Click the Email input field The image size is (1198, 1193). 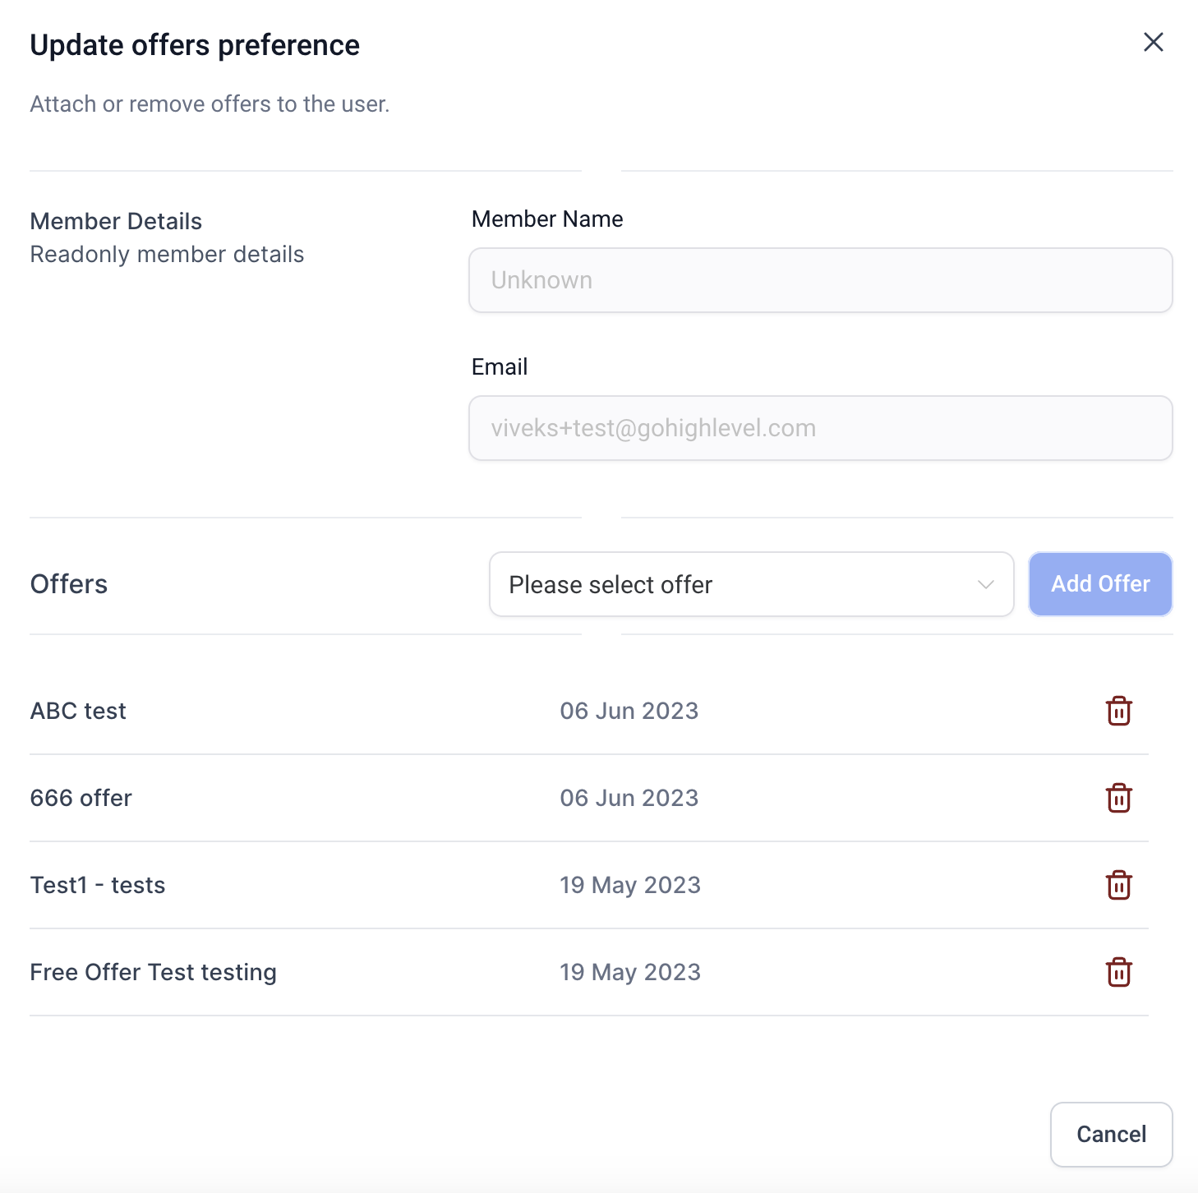[820, 428]
